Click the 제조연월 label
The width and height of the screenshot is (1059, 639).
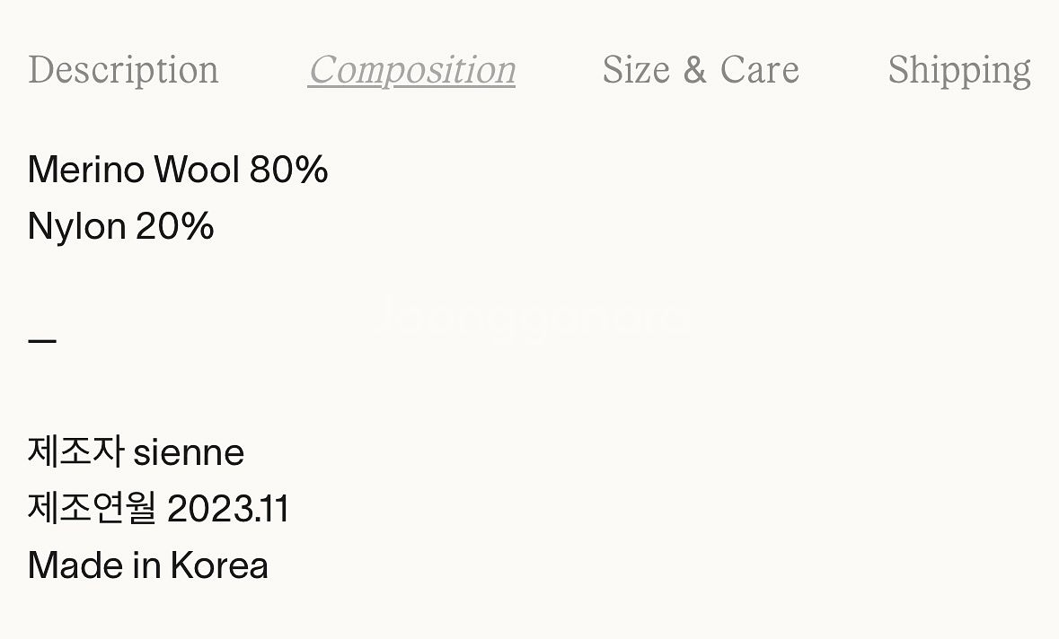point(92,509)
